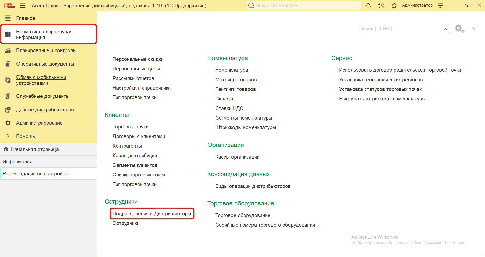Open the Торговые точки list
This screenshot has height=257, width=485.
(x=130, y=127)
